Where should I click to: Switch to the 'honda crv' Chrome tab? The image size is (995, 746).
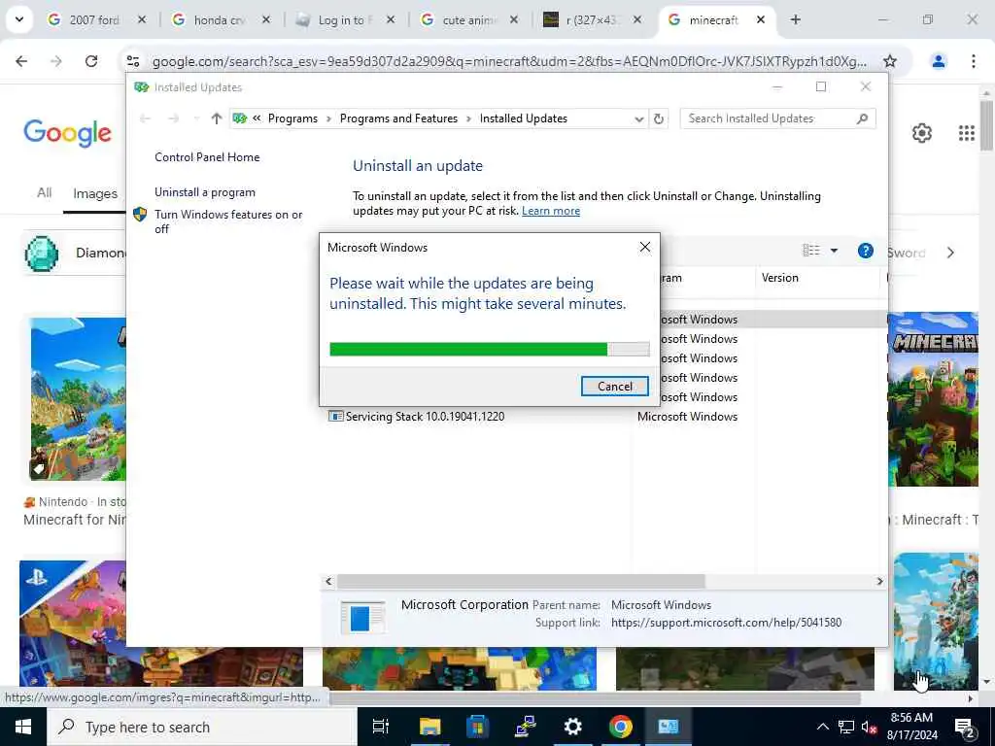click(218, 20)
